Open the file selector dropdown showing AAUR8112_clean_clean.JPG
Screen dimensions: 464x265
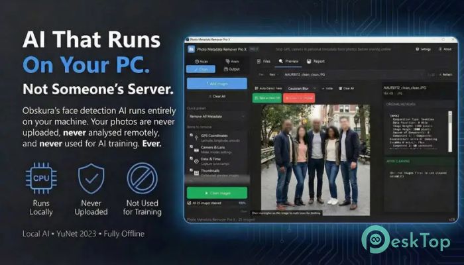pyautogui.click(x=353, y=75)
